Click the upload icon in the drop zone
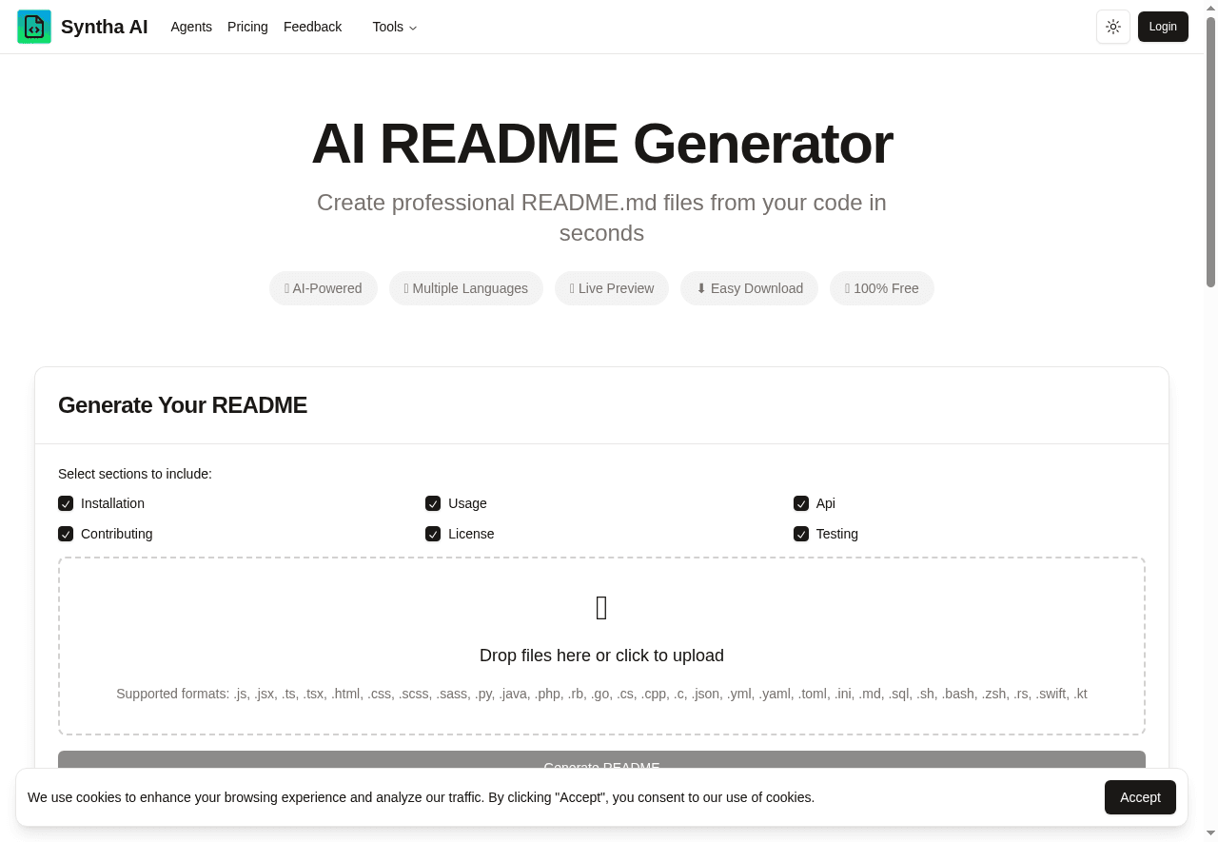This screenshot has height=842, width=1218. coord(601,607)
